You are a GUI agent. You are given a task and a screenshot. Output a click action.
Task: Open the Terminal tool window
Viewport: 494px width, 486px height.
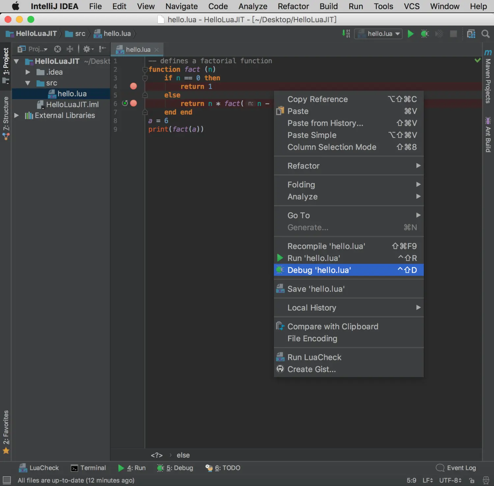point(89,468)
